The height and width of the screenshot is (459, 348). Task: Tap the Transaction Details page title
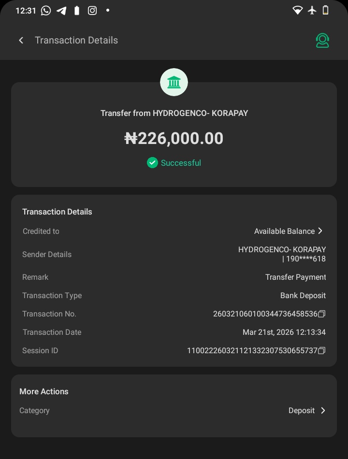76,41
